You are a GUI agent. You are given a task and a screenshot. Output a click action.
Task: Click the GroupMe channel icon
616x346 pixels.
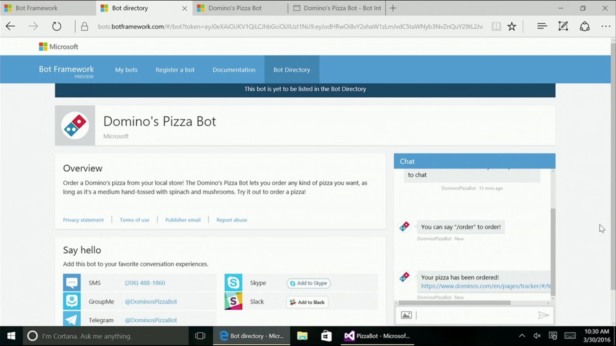coord(72,301)
